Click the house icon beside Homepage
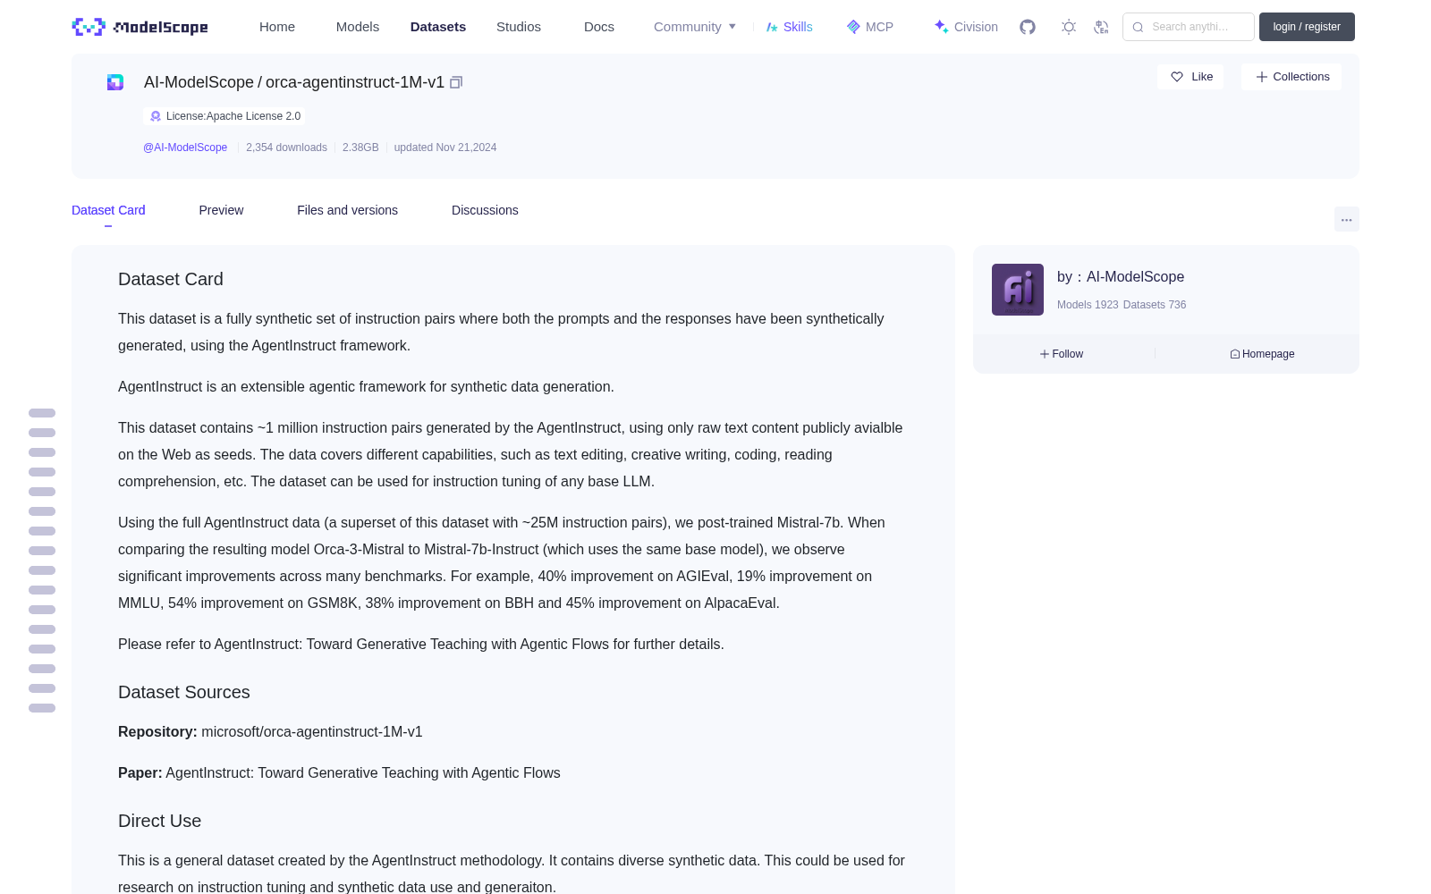Viewport: 1431px width, 894px height. coord(1235,354)
